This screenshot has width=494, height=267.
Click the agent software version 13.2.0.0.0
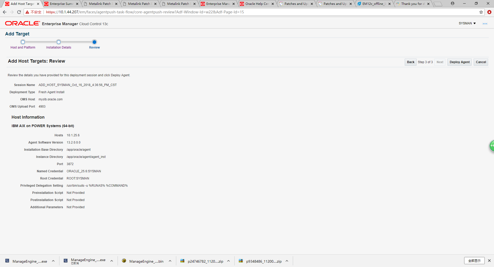click(x=74, y=142)
